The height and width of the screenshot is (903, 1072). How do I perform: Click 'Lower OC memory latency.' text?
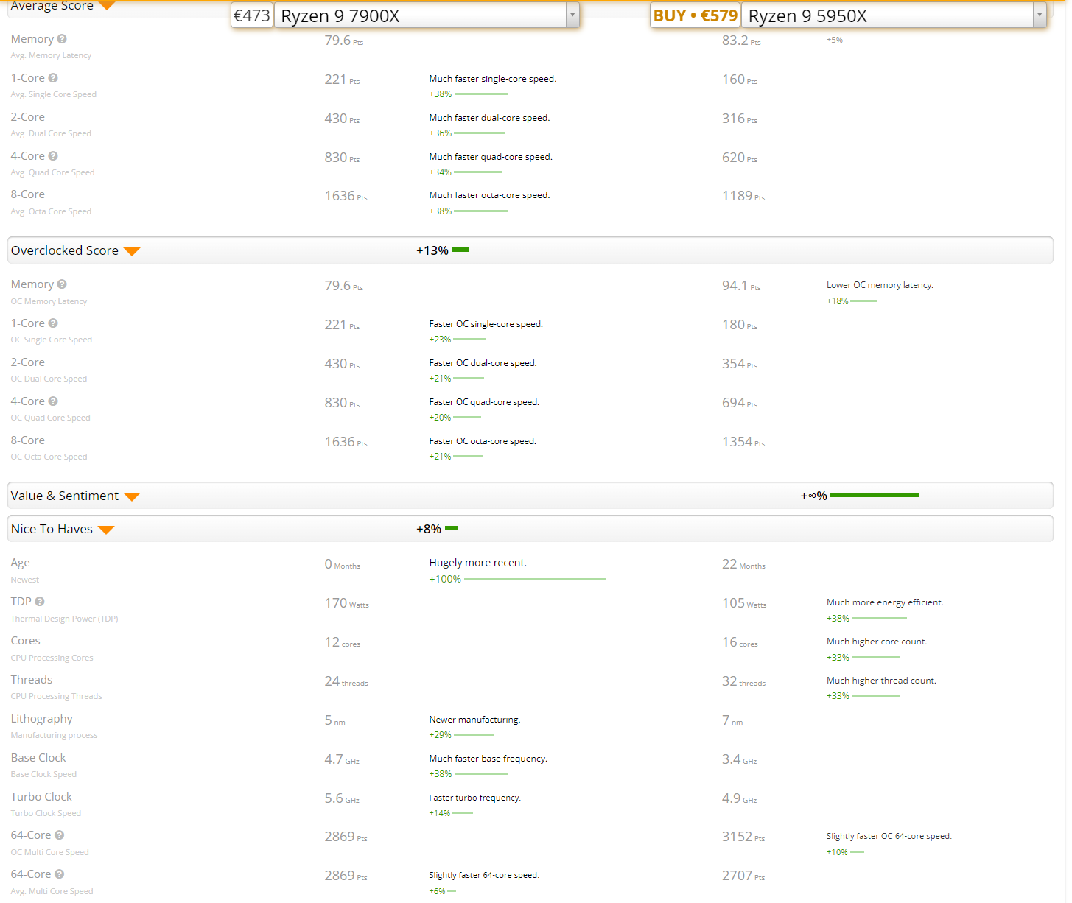click(880, 285)
